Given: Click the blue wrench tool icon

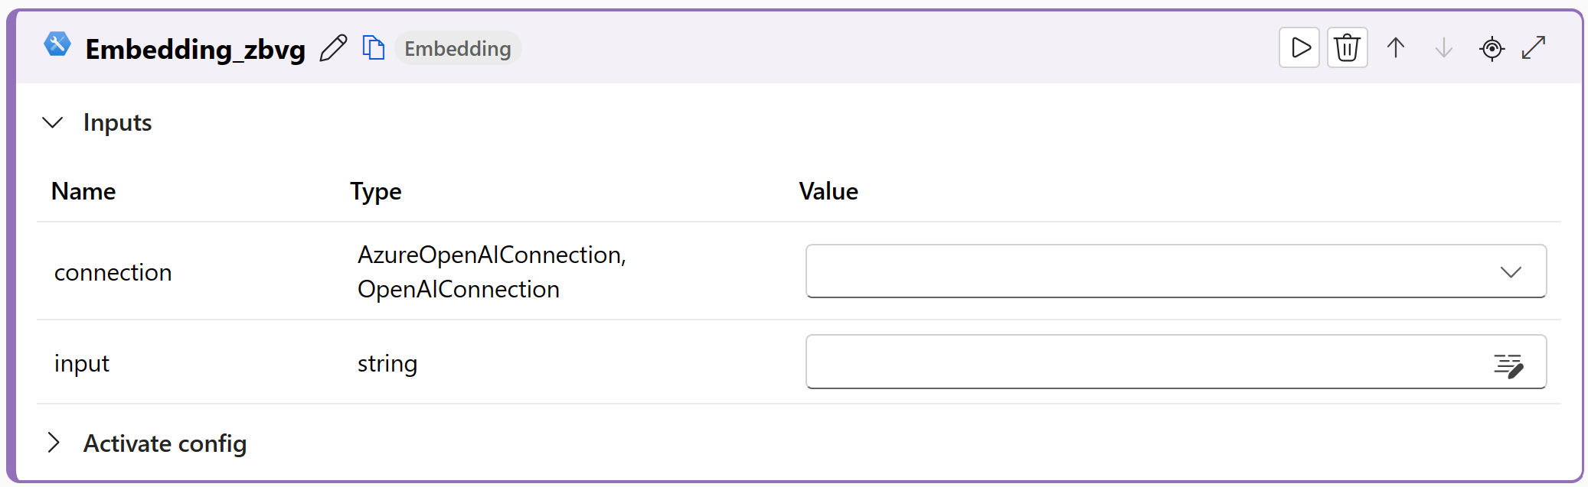Looking at the screenshot, I should pyautogui.click(x=57, y=44).
